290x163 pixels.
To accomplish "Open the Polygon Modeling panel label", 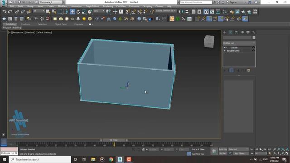I will [x=12, y=28].
